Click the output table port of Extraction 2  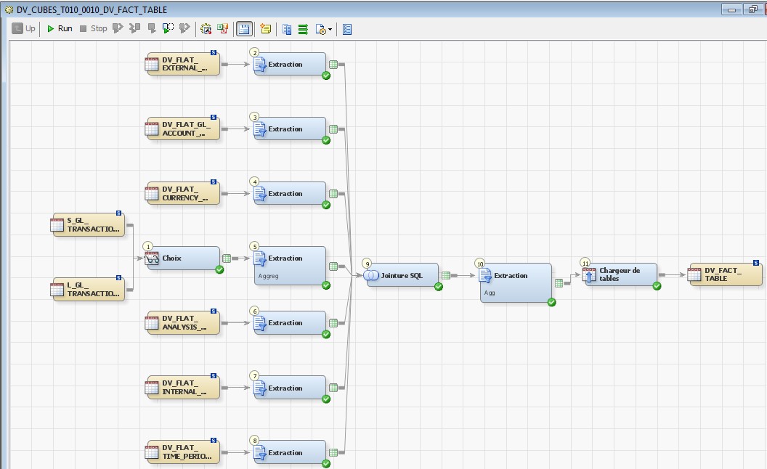click(333, 65)
